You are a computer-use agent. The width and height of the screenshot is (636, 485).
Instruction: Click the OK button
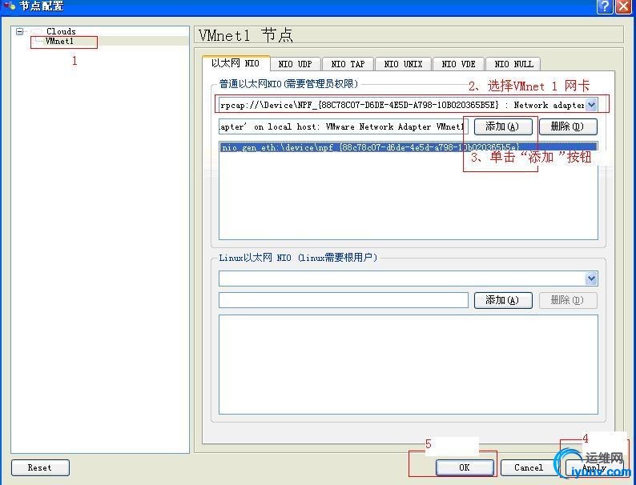click(x=465, y=467)
